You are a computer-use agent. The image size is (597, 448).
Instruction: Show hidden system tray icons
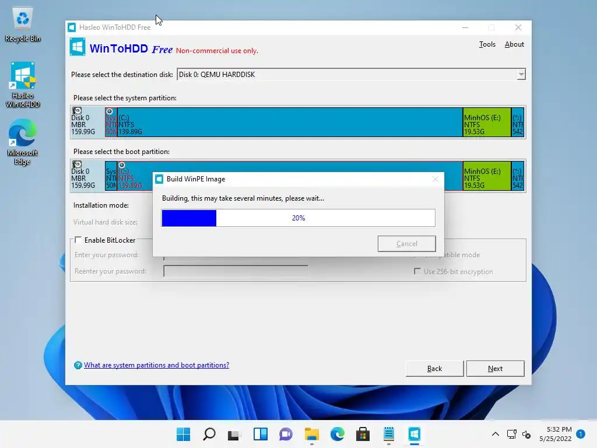[x=496, y=434]
